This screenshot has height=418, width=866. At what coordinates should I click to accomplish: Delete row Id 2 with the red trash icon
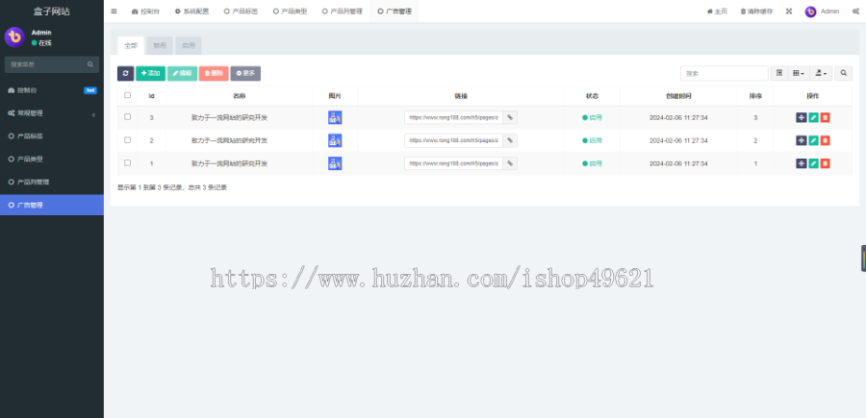coord(826,140)
